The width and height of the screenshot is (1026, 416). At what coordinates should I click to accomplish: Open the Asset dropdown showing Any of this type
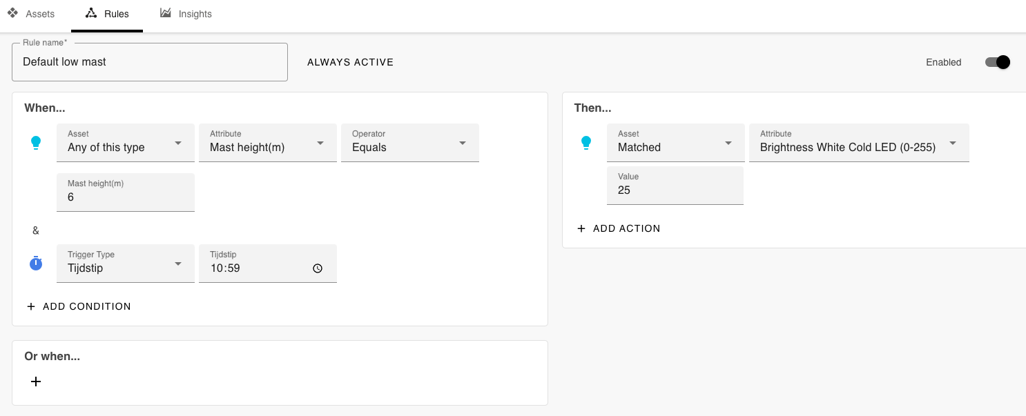(126, 143)
